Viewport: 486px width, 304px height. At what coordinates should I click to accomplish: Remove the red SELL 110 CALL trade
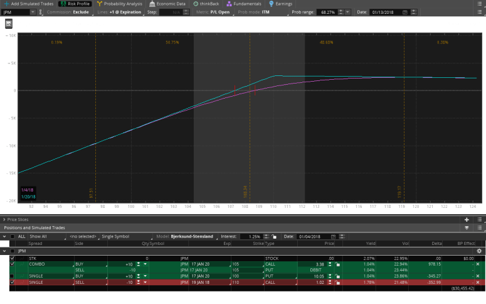coord(479,282)
